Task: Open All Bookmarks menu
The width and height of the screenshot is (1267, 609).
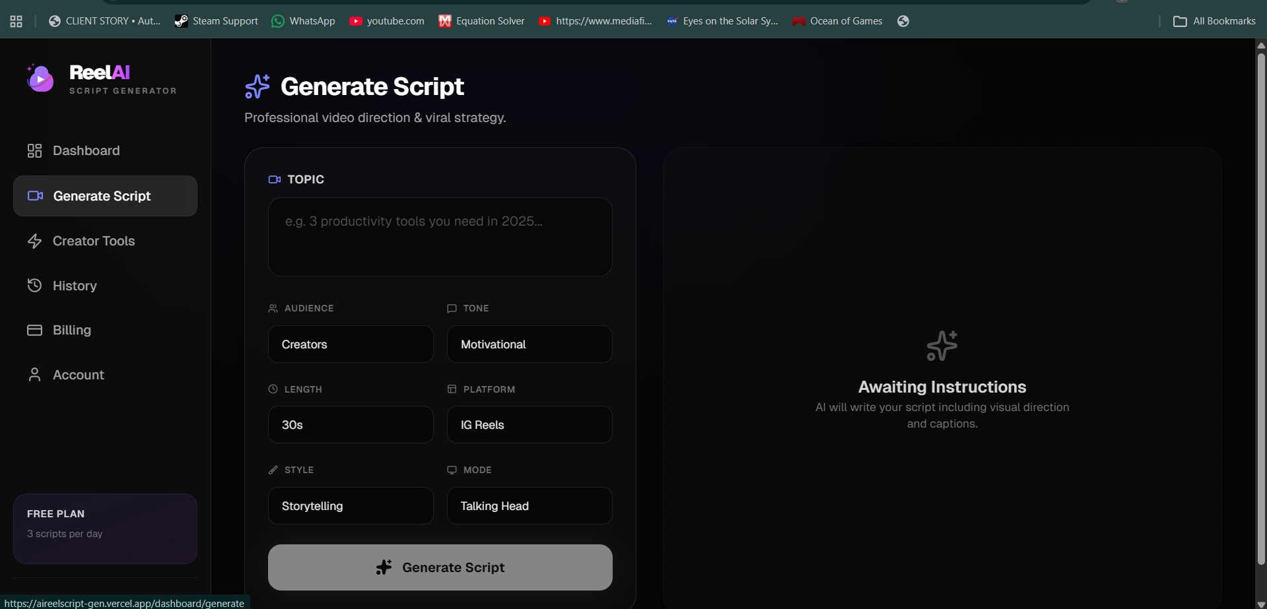Action: click(x=1215, y=20)
